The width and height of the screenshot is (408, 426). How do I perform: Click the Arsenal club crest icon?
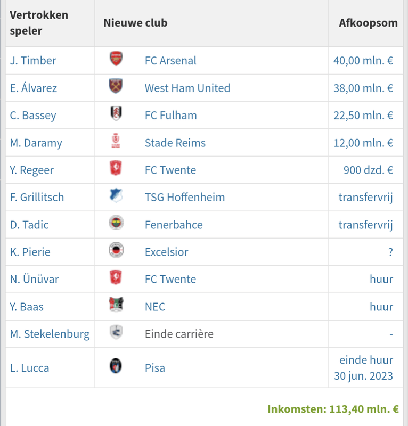point(116,59)
